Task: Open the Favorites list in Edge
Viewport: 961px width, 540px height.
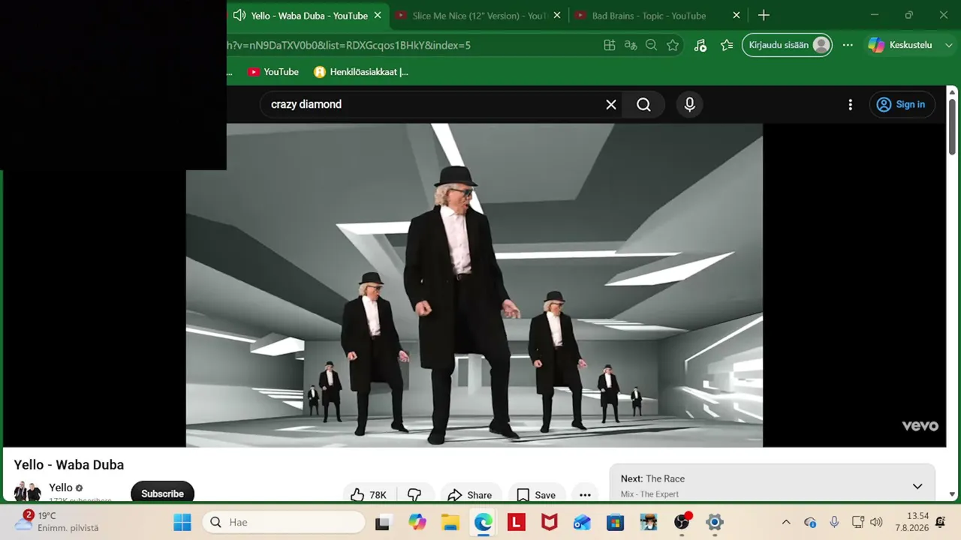Action: coord(727,45)
